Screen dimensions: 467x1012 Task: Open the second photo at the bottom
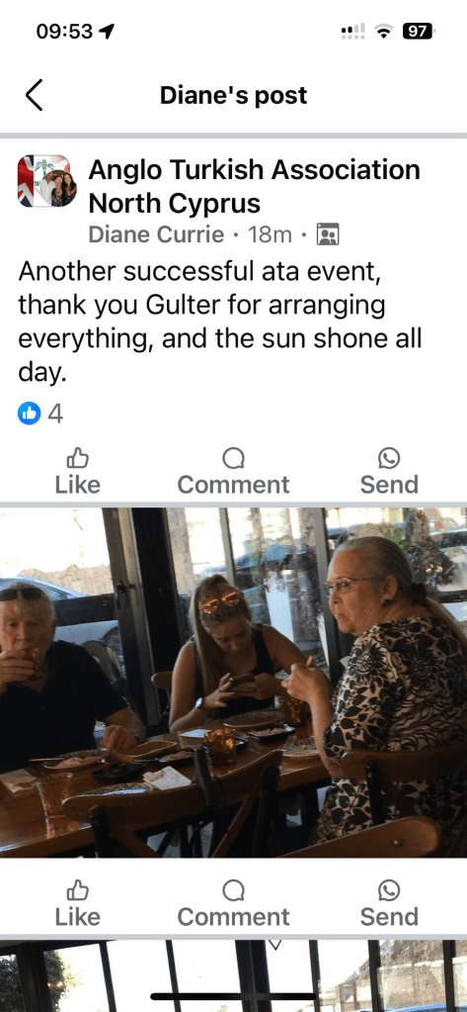(233, 975)
